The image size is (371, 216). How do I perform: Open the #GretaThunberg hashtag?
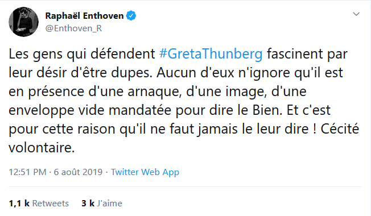pyautogui.click(x=211, y=54)
